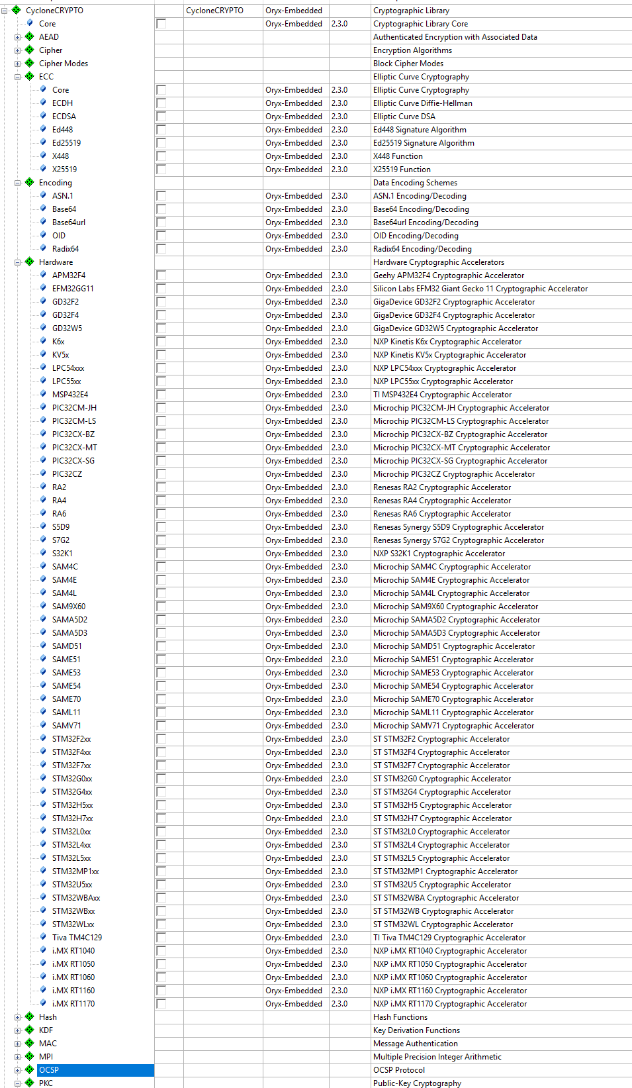Expand the AEAD group
The image size is (632, 1088).
(x=18, y=37)
